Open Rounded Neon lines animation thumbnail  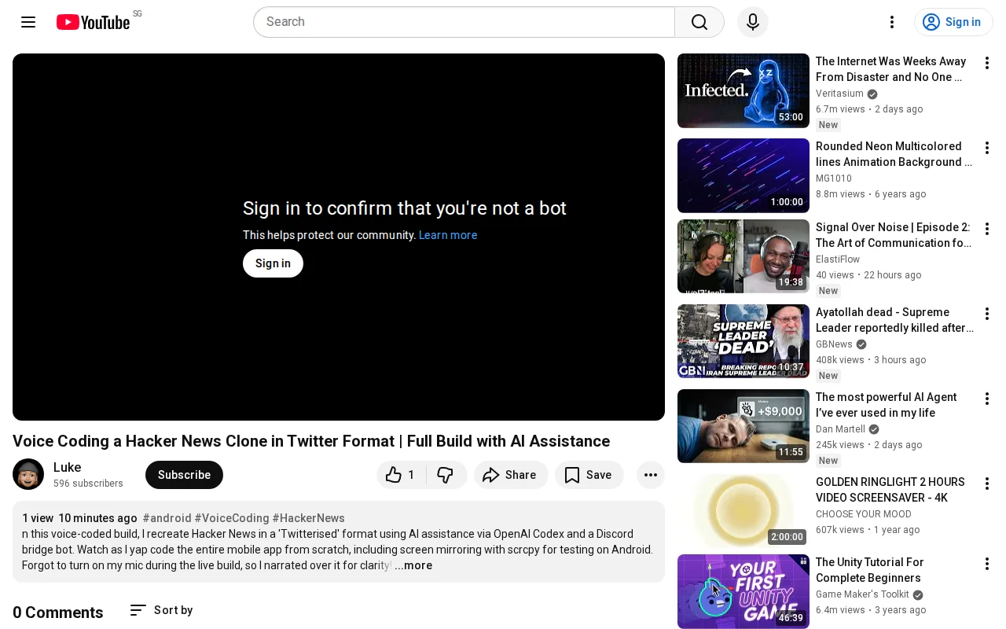743,175
